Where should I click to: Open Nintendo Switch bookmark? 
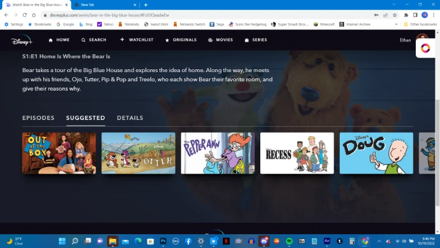tap(189, 24)
